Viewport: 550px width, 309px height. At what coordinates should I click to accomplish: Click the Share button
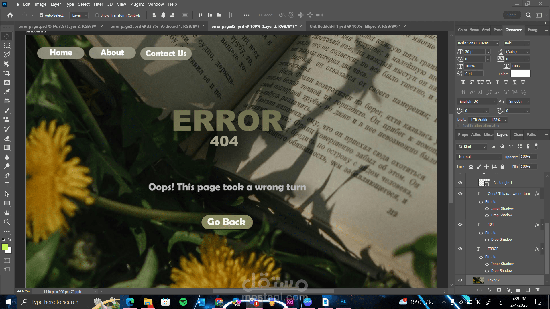coord(512,15)
